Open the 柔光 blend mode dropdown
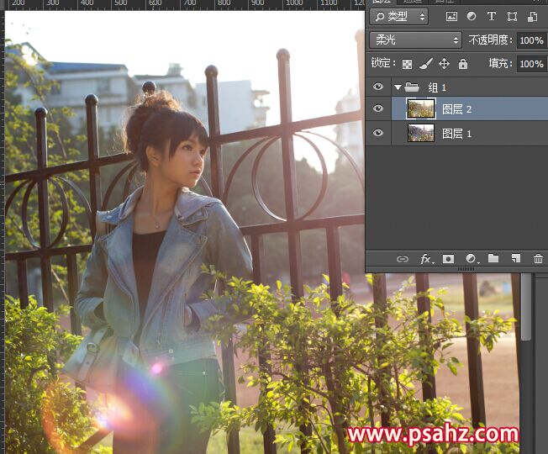 416,40
